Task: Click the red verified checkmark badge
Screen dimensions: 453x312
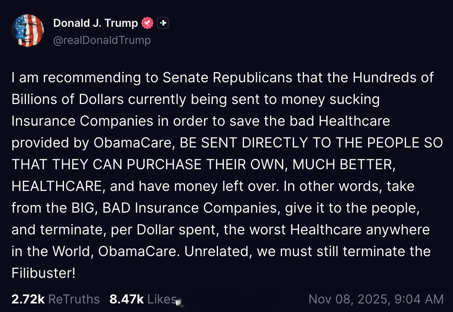Action: click(147, 23)
